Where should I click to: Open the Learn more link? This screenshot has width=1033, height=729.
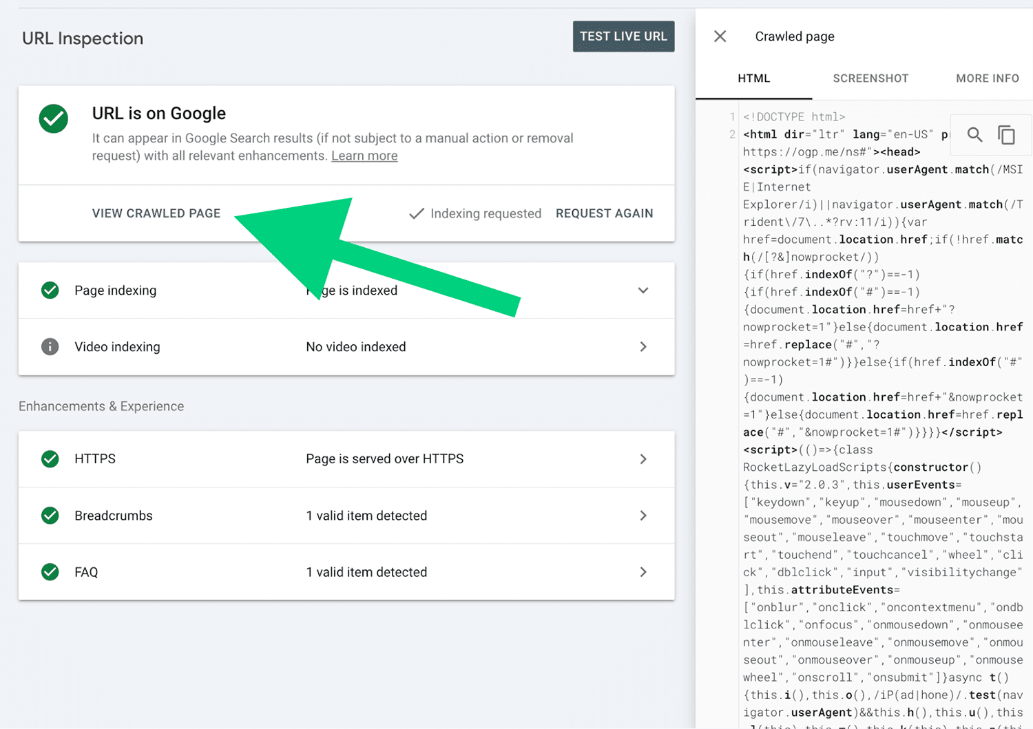pyautogui.click(x=364, y=156)
